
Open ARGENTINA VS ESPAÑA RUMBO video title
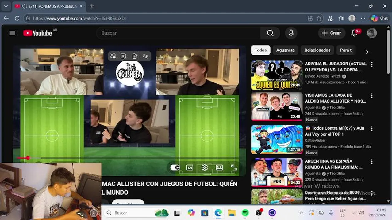tap(333, 164)
